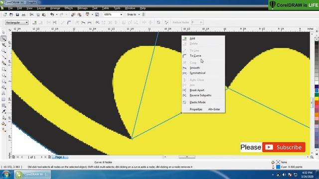
Task: Click the Application launcher icon
Action: (x=88, y=14)
